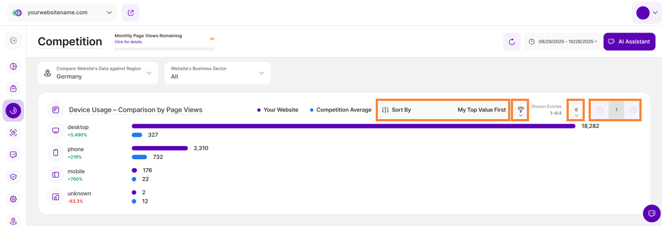Image resolution: width=662 pixels, height=226 pixels.
Task: Open the Competition sidebar icon
Action: (14, 111)
